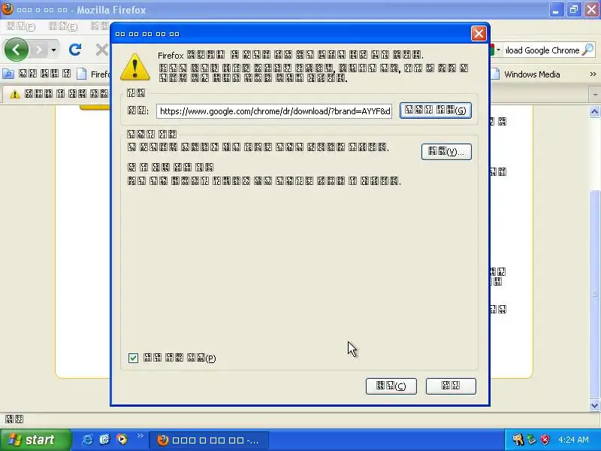Click the page scrollbar up arrow
Image resolution: width=601 pixels, height=451 pixels.
(x=594, y=111)
